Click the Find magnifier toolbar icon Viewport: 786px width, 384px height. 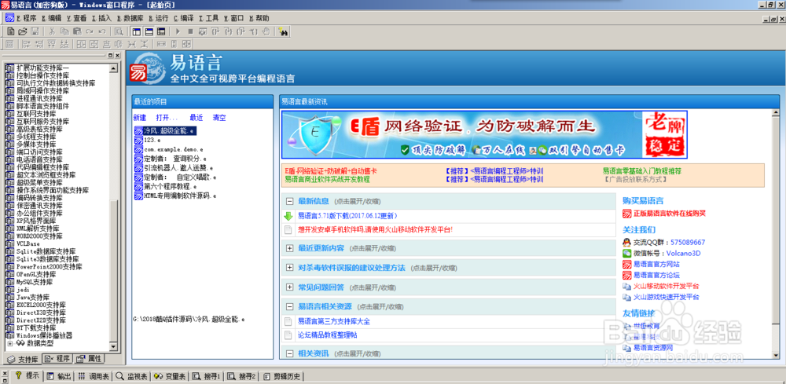pyautogui.click(x=119, y=31)
